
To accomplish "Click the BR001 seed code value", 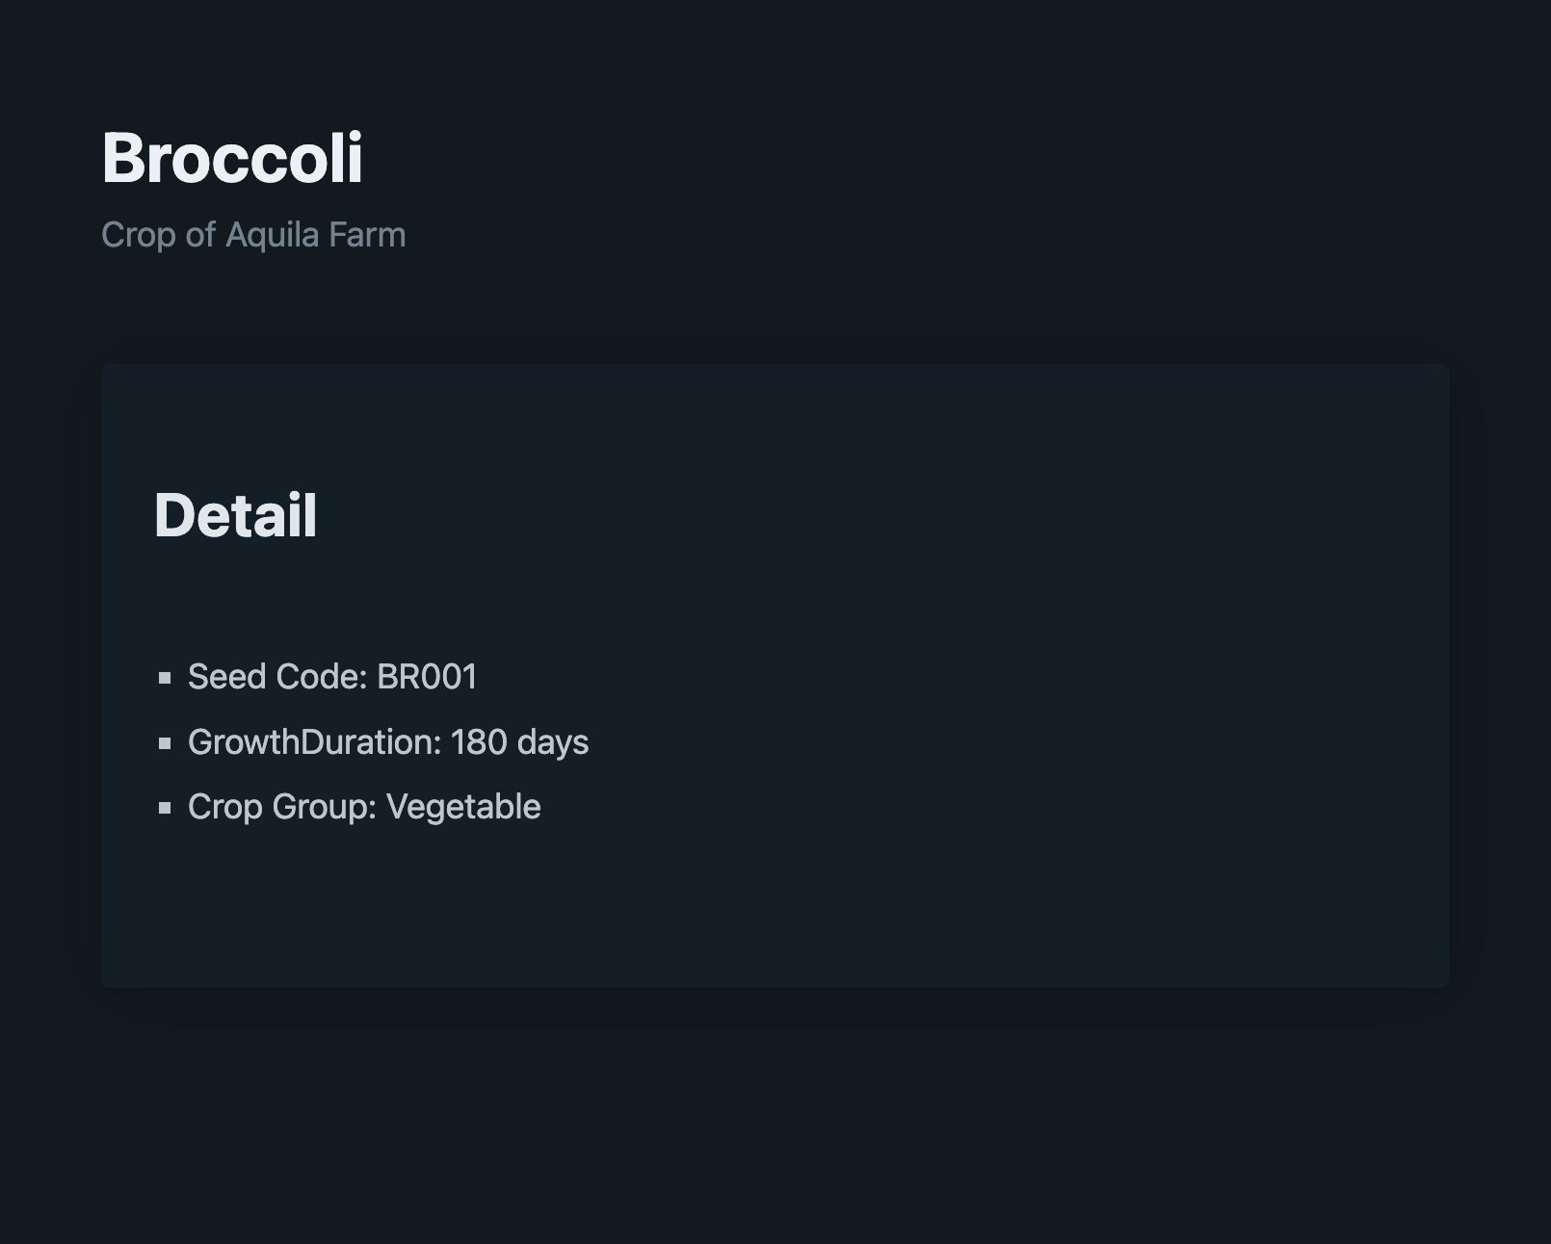I will tap(427, 677).
